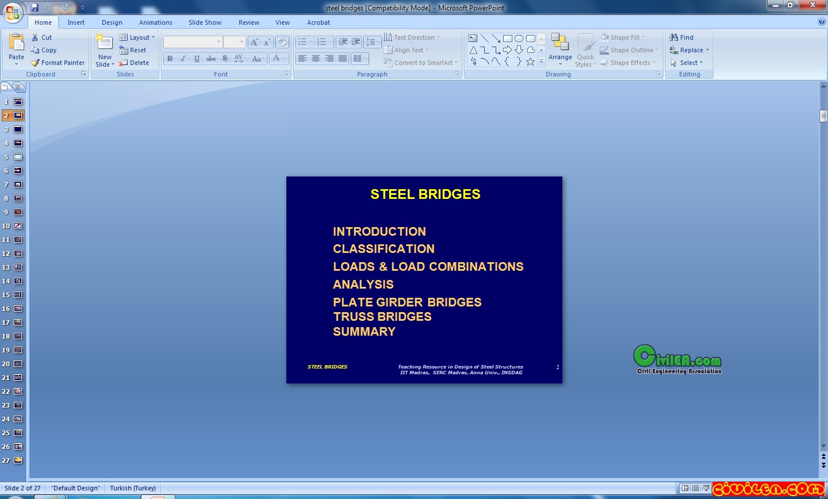This screenshot has height=499, width=828.
Task: Click Find in Editing group
Action: pyautogui.click(x=682, y=37)
